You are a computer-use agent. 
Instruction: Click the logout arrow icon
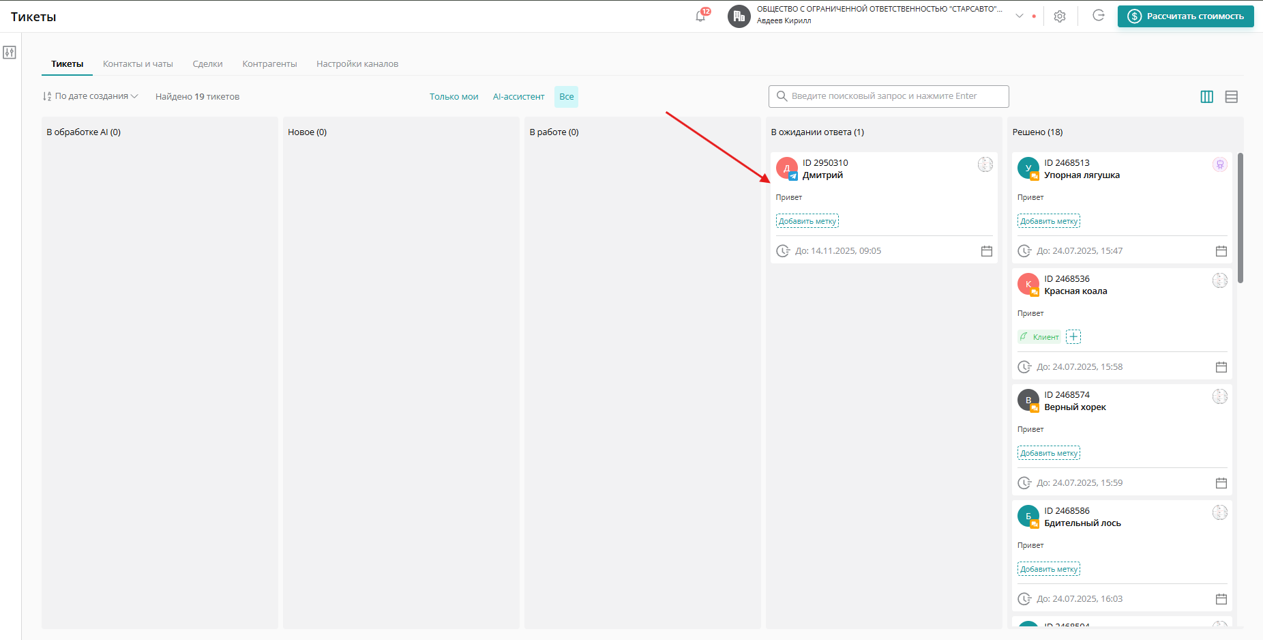(1098, 16)
